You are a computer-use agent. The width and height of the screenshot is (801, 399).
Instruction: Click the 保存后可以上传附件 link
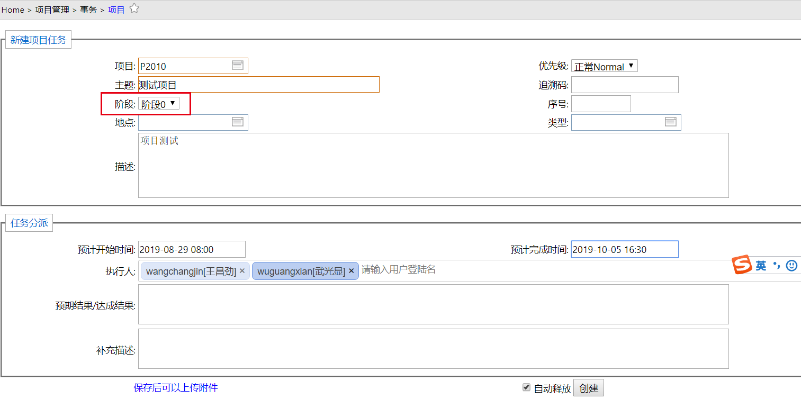click(x=176, y=388)
